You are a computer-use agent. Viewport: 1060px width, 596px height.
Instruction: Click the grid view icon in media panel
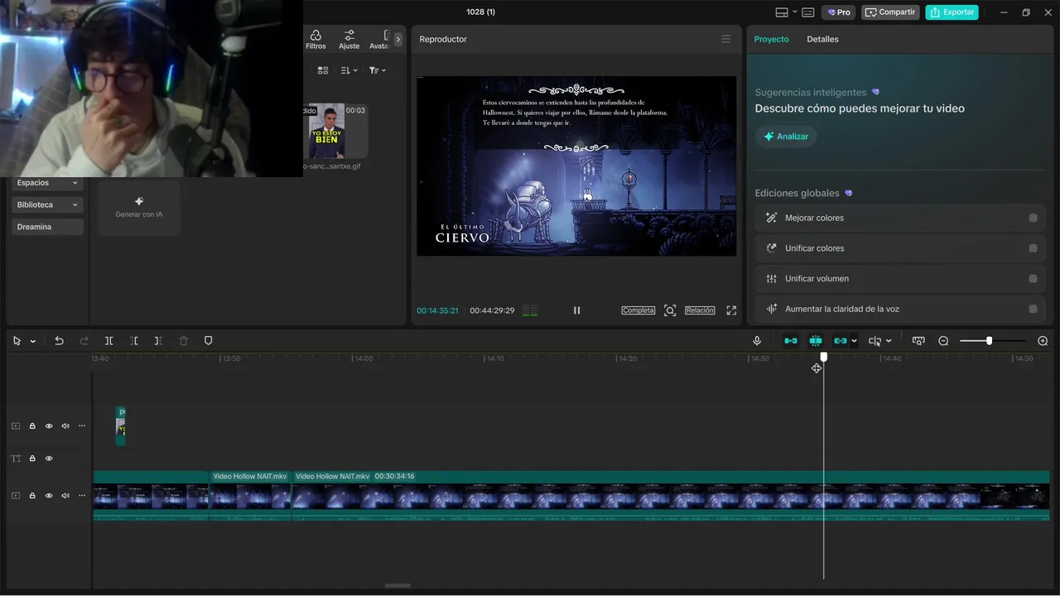coord(323,70)
